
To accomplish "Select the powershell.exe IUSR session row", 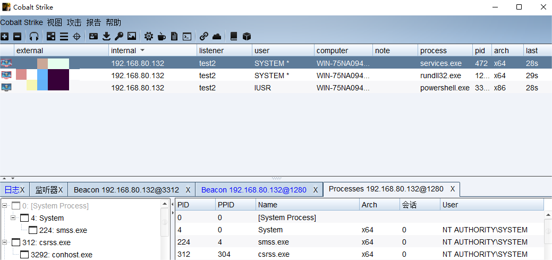I will [x=276, y=87].
